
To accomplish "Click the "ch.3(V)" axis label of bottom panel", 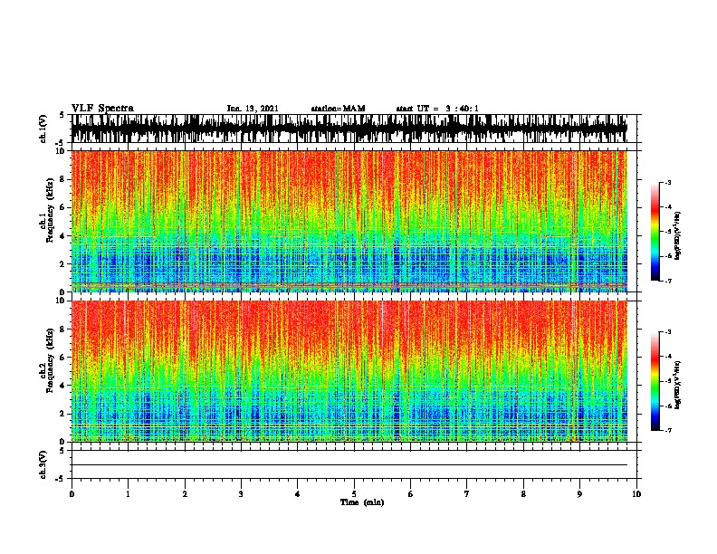I will [43, 464].
